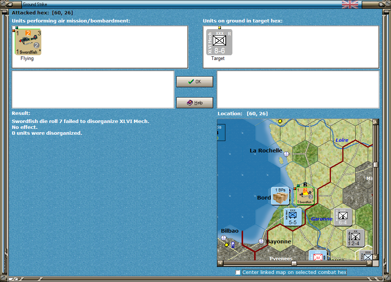Click the '0 units were disorganized.' line

[47, 133]
